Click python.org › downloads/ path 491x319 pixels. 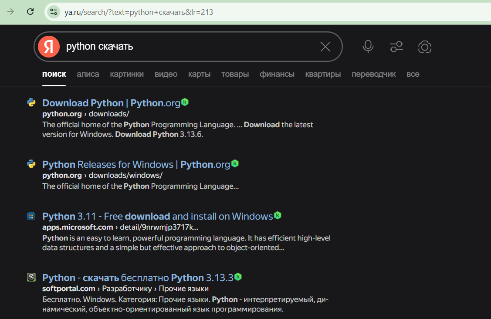86,114
